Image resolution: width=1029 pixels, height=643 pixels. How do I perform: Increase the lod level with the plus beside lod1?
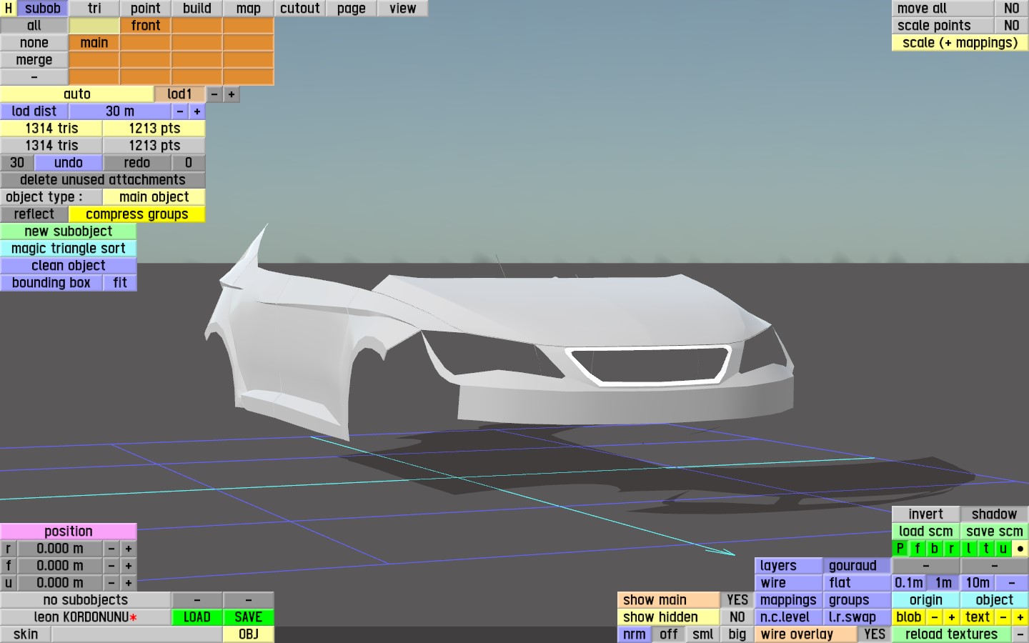pos(232,94)
